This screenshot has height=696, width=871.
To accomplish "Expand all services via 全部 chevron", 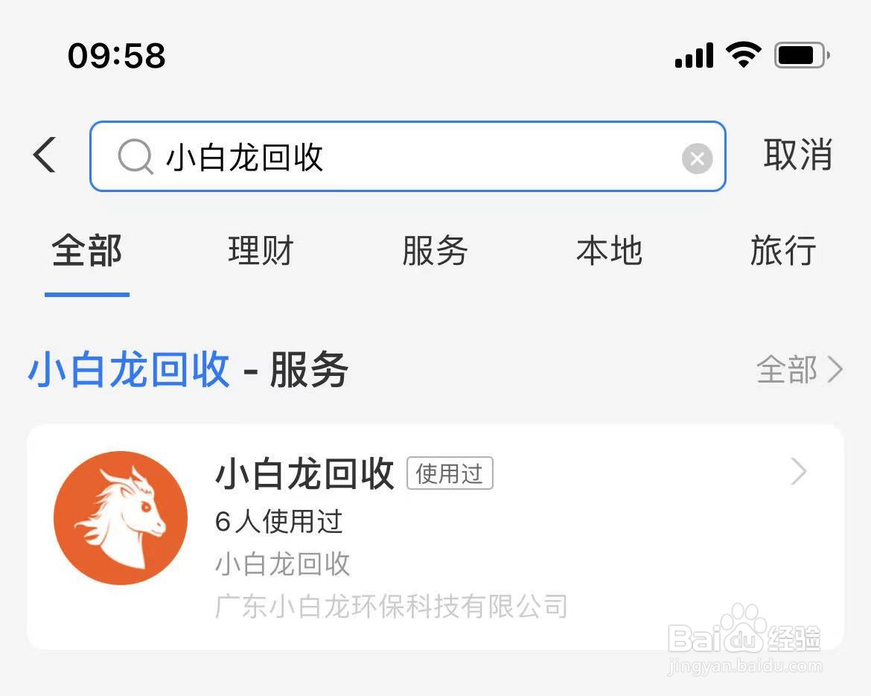I will (800, 369).
